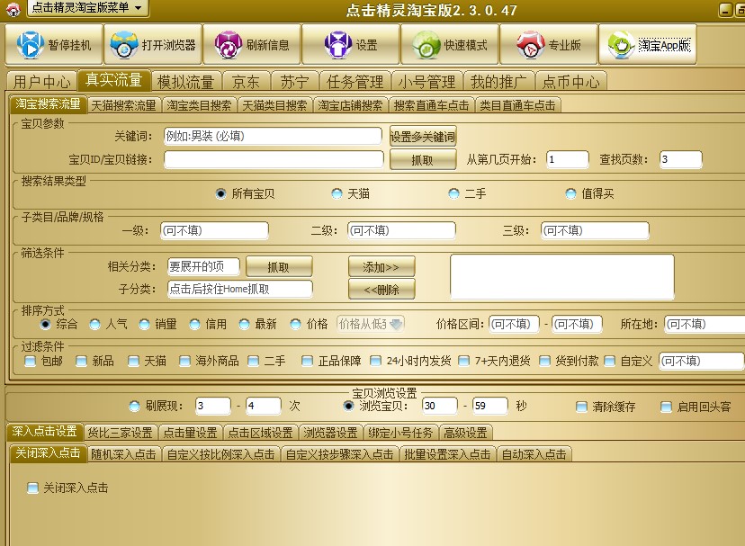Screen dimensions: 745x546
Task: Click the 快速模式 green icon
Action: (x=426, y=45)
